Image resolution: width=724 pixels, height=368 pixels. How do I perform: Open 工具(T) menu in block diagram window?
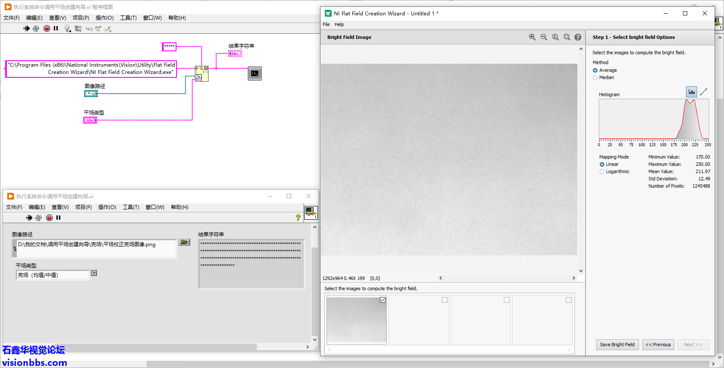pyautogui.click(x=128, y=18)
